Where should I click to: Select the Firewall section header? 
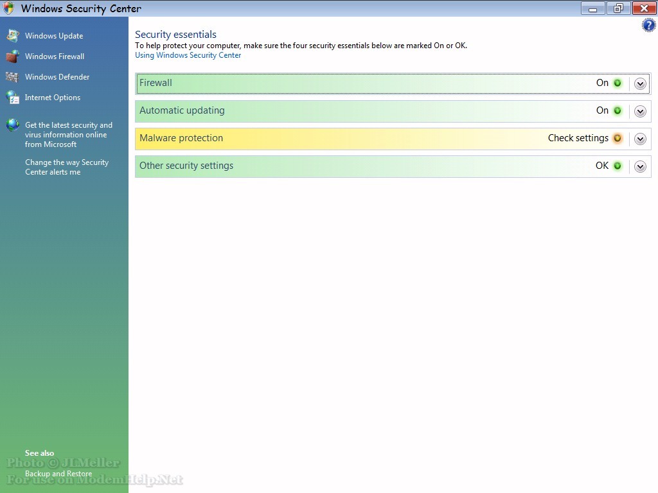393,83
